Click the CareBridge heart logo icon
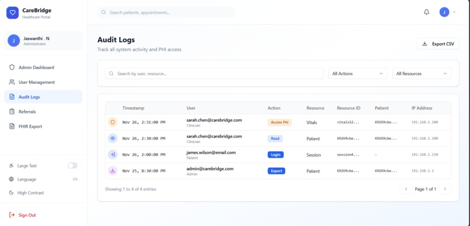The height and width of the screenshot is (226, 470). tap(13, 13)
